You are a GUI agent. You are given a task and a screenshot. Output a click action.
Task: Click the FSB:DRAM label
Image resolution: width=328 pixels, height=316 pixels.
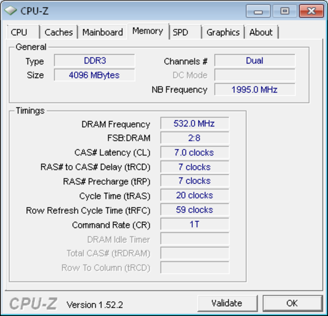[x=129, y=138]
